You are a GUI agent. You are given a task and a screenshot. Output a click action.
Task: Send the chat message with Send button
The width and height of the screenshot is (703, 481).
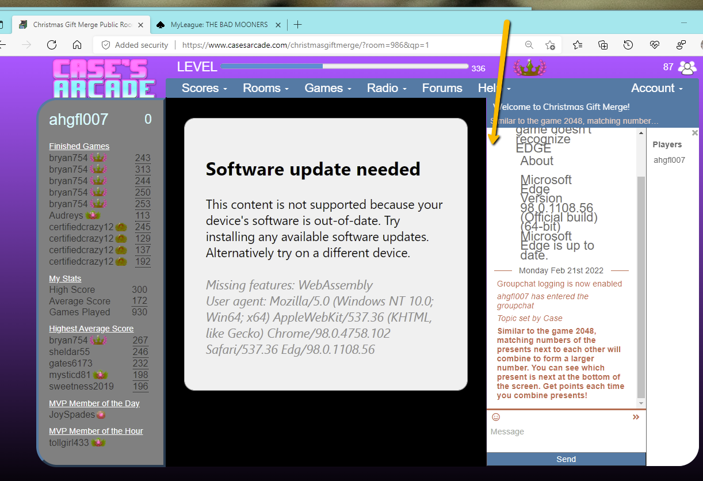point(566,459)
